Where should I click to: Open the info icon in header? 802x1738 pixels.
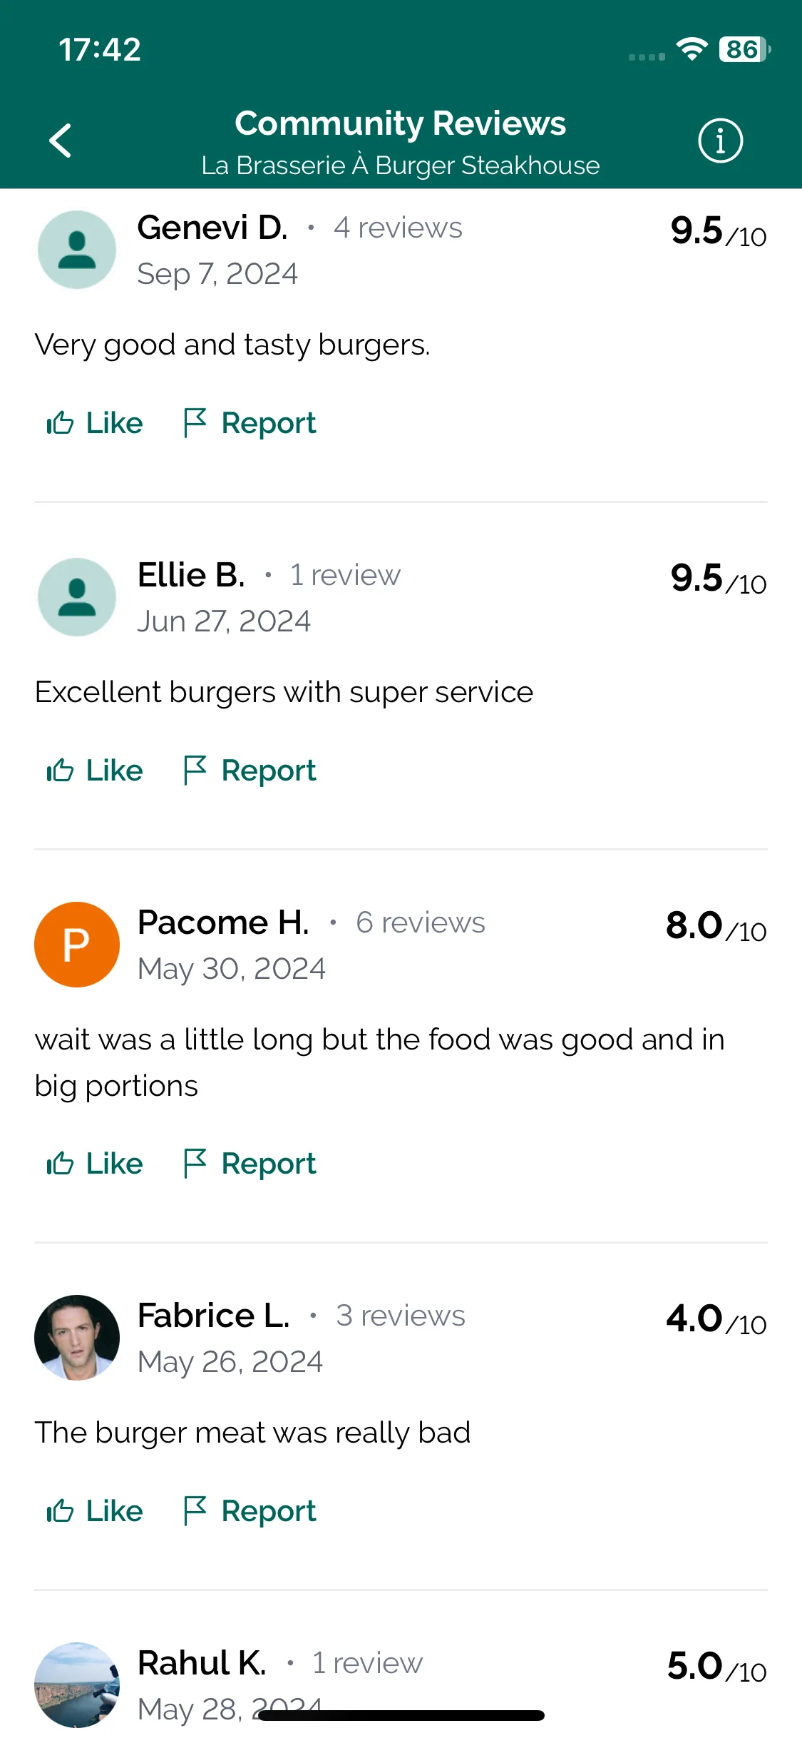[x=720, y=141]
